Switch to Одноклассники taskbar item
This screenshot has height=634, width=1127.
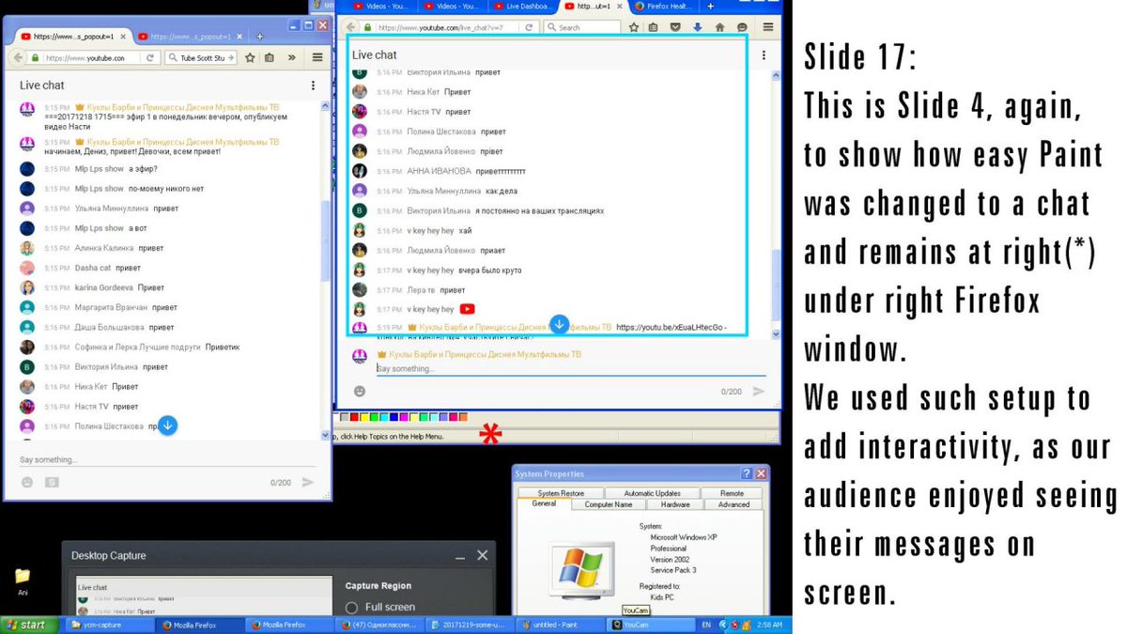point(378,625)
